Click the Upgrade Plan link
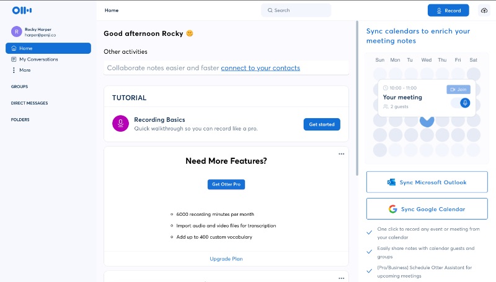Screen dimensions: 496x282 point(226,258)
